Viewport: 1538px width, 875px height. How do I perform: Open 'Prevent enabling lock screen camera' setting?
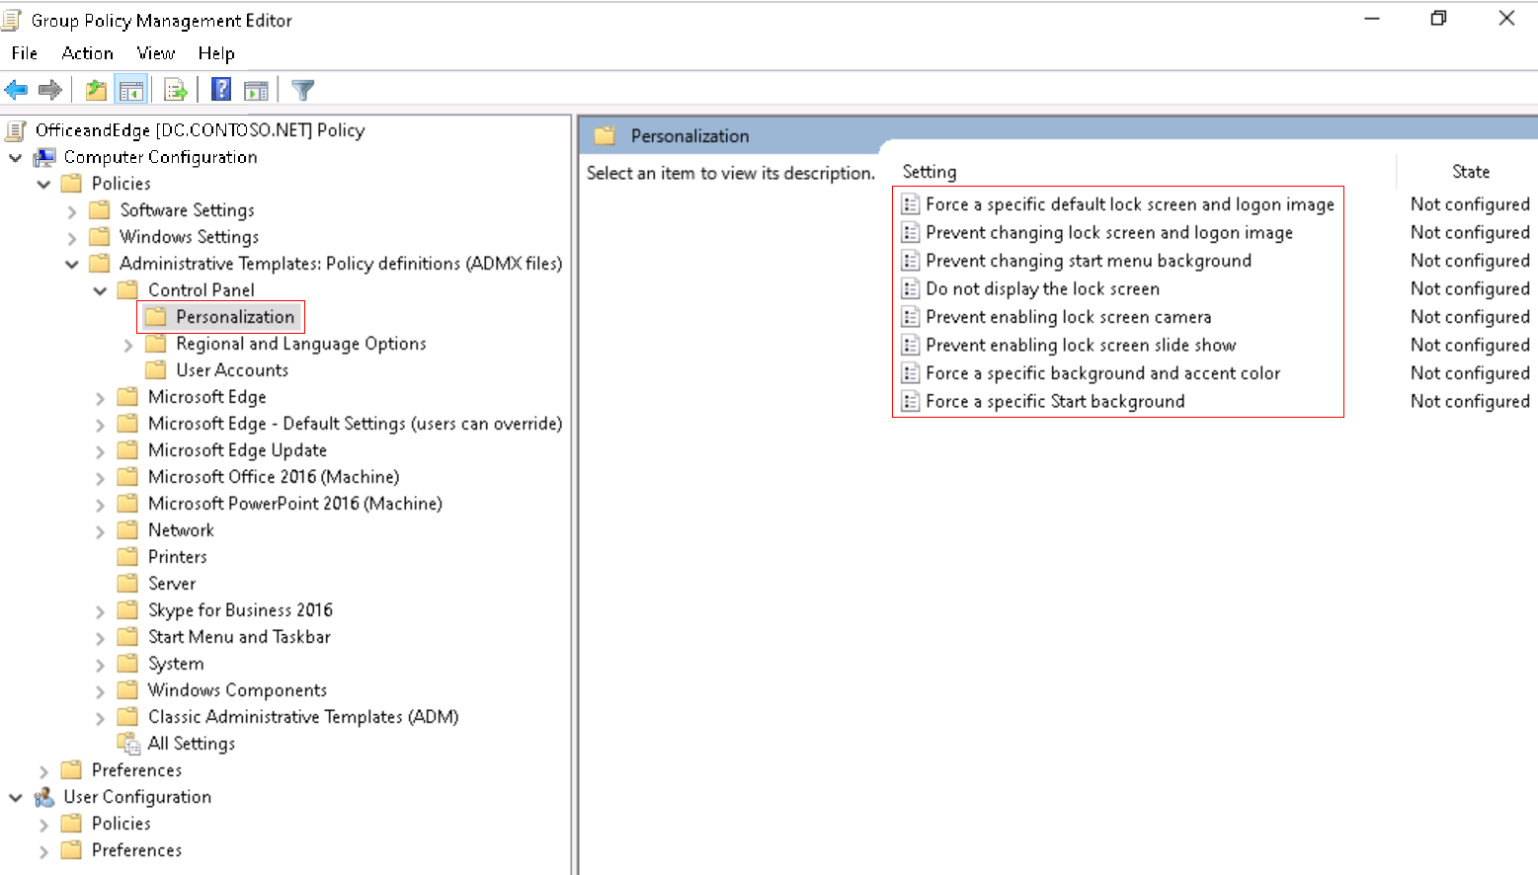point(1066,316)
